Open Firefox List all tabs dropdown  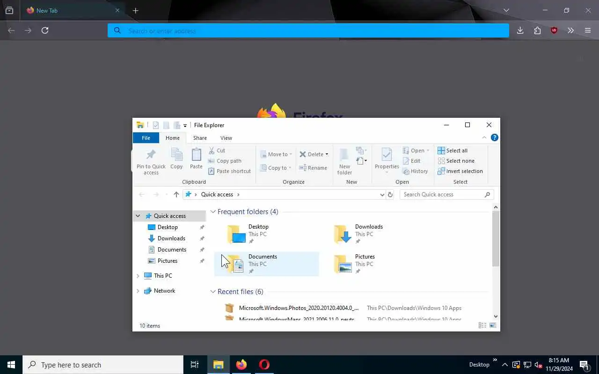(506, 10)
